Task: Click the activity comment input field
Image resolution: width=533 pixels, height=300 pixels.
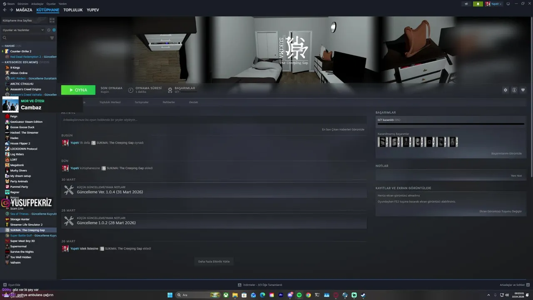Action: coord(214,120)
